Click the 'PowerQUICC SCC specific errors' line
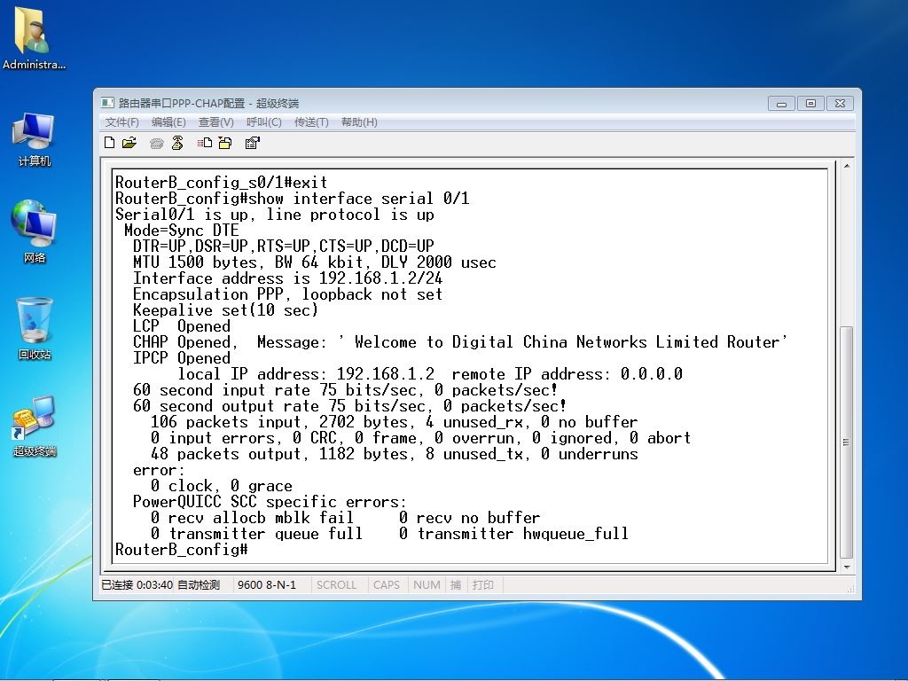 tap(270, 502)
